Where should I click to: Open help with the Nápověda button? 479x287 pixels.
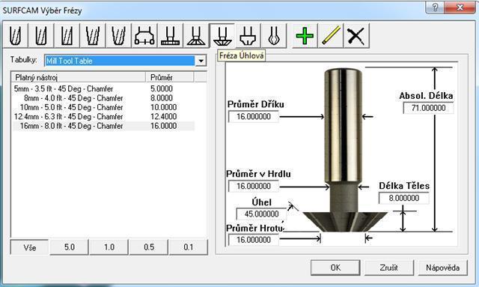[x=442, y=268]
